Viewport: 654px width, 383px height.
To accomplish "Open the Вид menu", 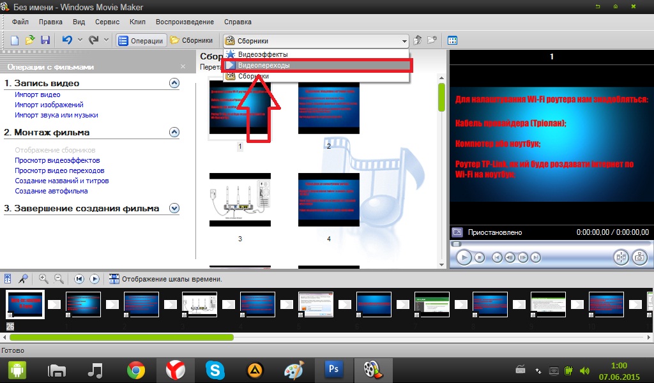I will click(x=79, y=22).
